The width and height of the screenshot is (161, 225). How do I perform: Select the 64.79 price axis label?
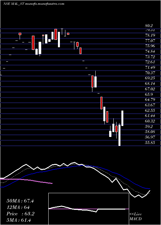(150, 100)
